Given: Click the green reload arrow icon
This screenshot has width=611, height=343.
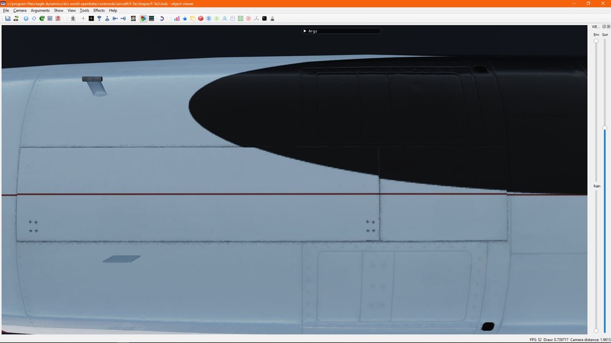Looking at the screenshot, I should [42, 18].
